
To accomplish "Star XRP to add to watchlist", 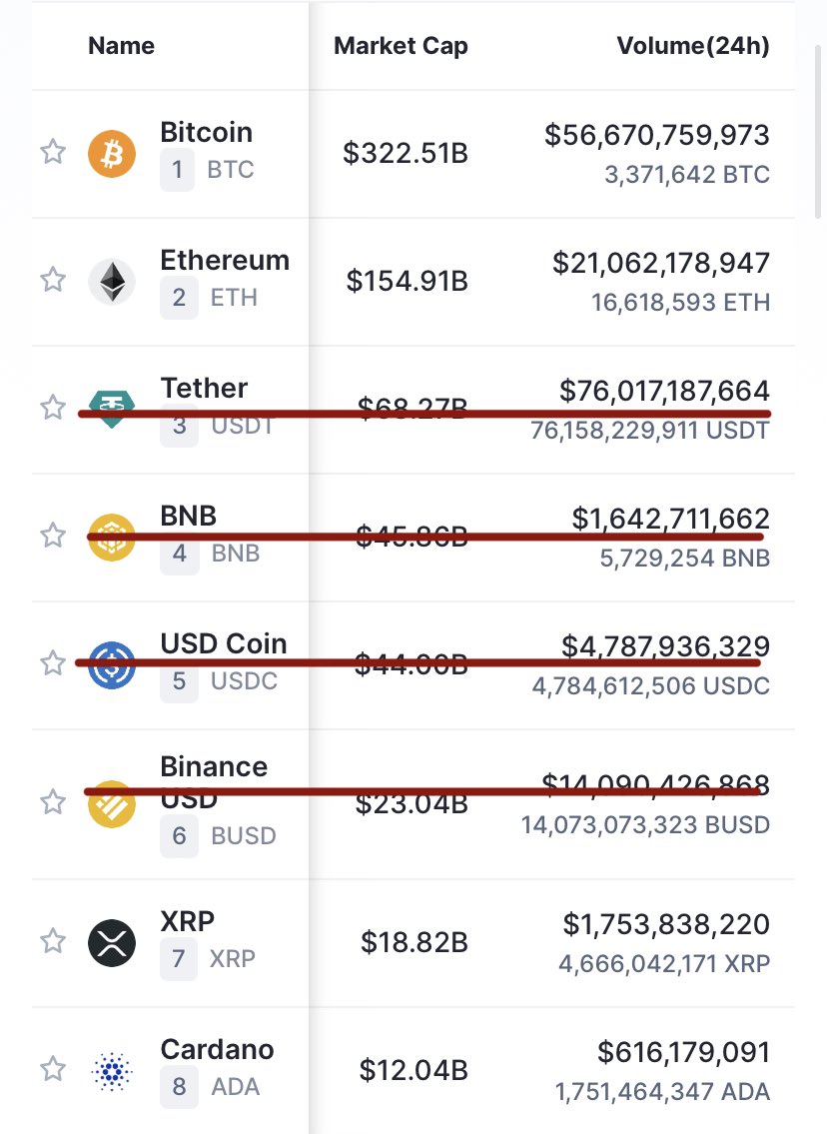I will (53, 941).
